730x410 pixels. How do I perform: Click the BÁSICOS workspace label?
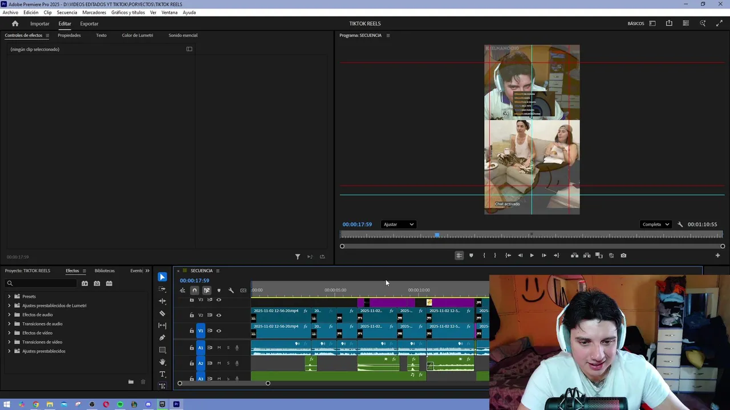[636, 23]
